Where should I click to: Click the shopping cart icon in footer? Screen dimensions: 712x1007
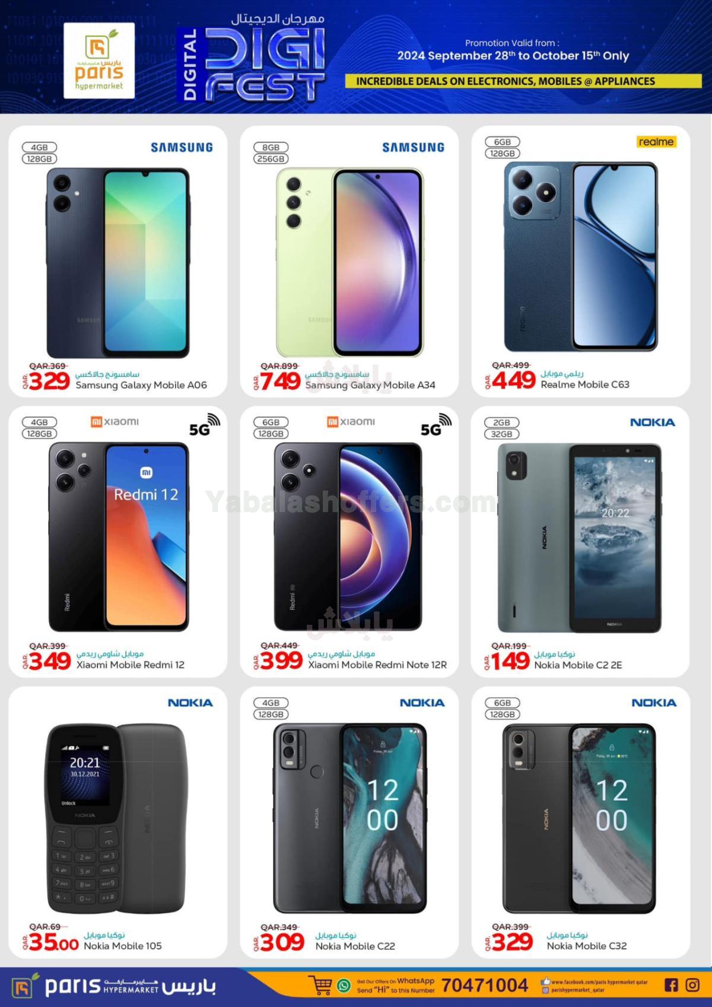tap(321, 986)
